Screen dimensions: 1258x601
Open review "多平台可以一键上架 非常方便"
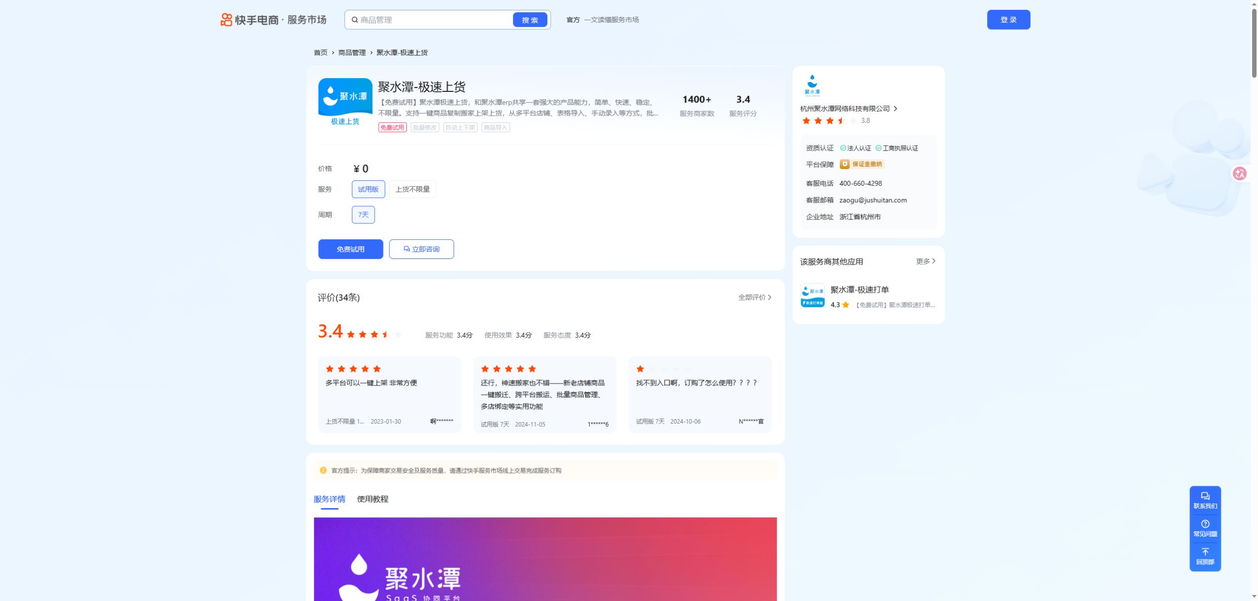(390, 394)
